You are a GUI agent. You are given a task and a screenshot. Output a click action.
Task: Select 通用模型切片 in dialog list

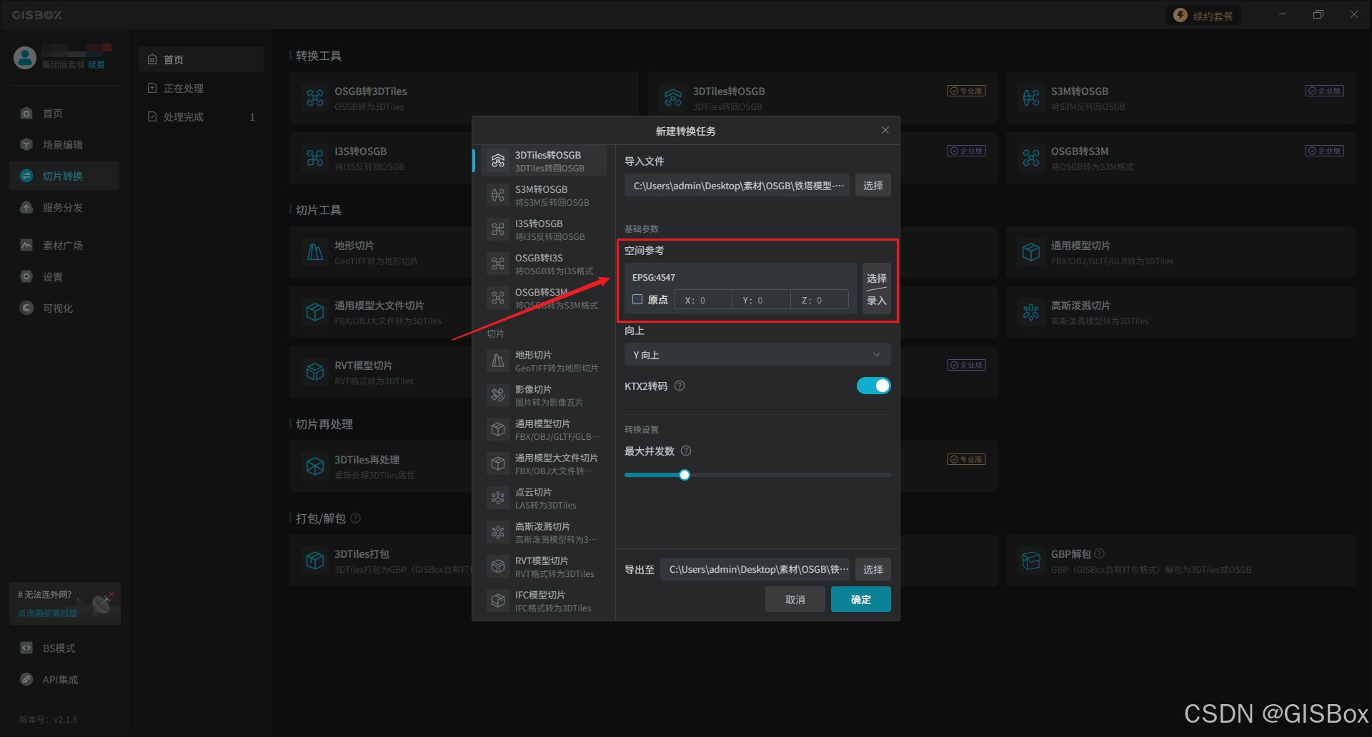tap(544, 430)
